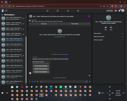This screenshot has height=101, width=127.
Task: Open the Facebook menu grid icon
Action: [116, 11]
